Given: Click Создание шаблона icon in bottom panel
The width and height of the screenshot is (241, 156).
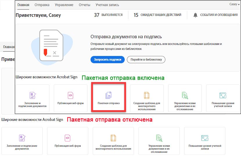Looking at the screenshot, I should point(113,138).
